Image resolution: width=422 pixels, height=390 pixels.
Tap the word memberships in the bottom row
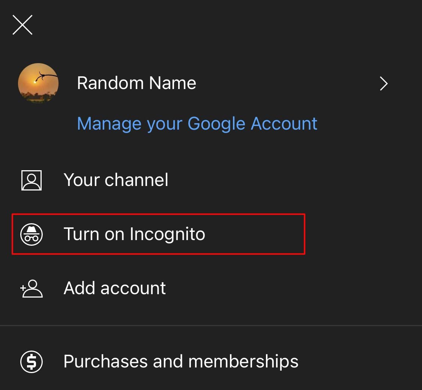click(243, 361)
